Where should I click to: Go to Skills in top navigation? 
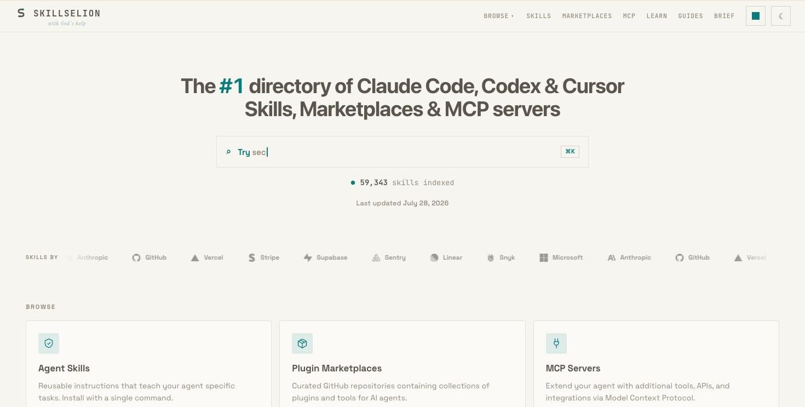tap(538, 16)
